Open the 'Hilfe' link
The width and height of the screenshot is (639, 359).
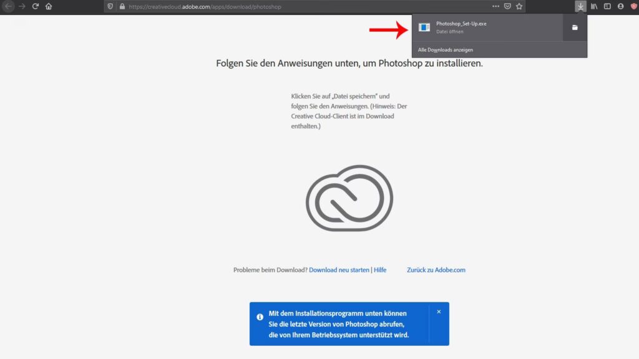380,270
